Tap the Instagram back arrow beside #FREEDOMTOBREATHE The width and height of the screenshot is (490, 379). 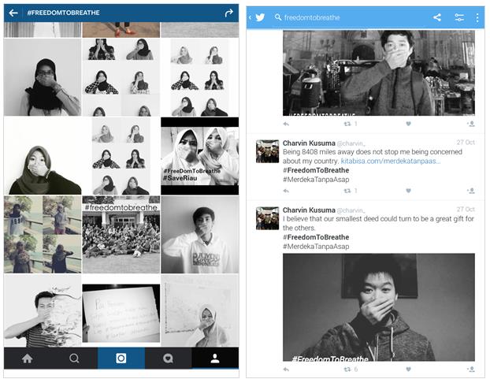coord(13,13)
